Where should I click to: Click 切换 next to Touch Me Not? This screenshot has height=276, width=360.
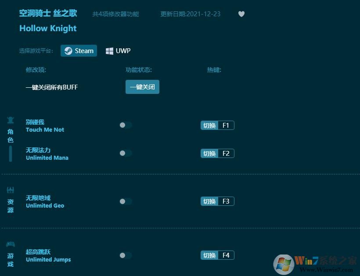click(209, 125)
